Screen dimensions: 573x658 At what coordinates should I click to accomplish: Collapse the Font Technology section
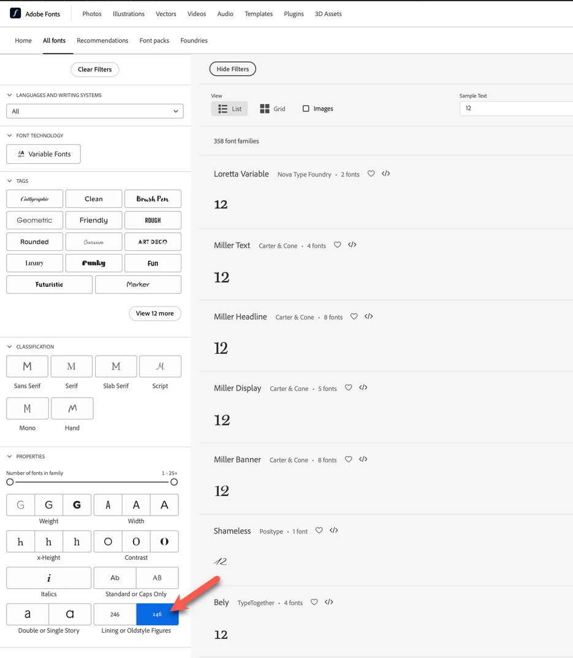(x=10, y=136)
